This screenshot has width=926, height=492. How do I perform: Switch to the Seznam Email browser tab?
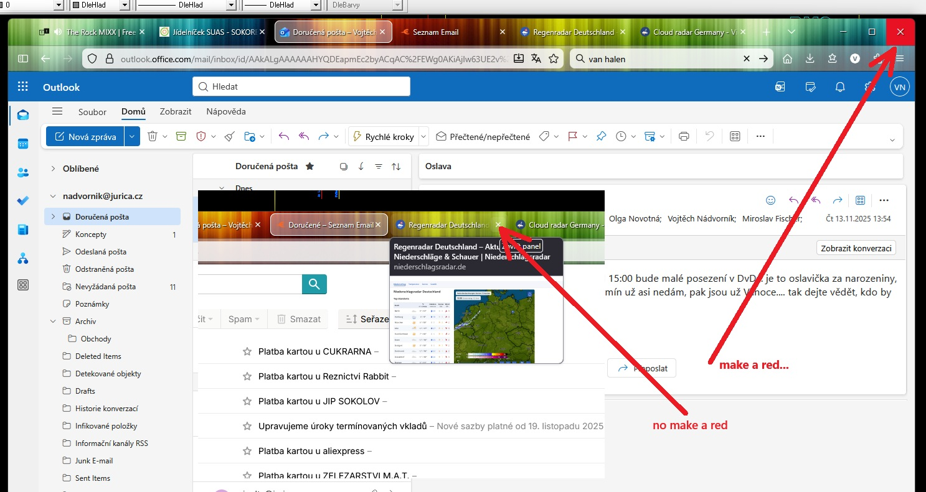tap(435, 32)
